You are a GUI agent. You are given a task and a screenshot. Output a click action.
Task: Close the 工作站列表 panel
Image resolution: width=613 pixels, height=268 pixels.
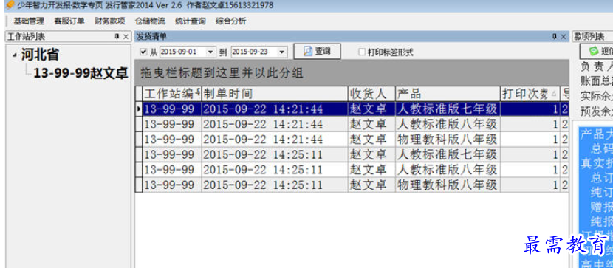click(126, 36)
